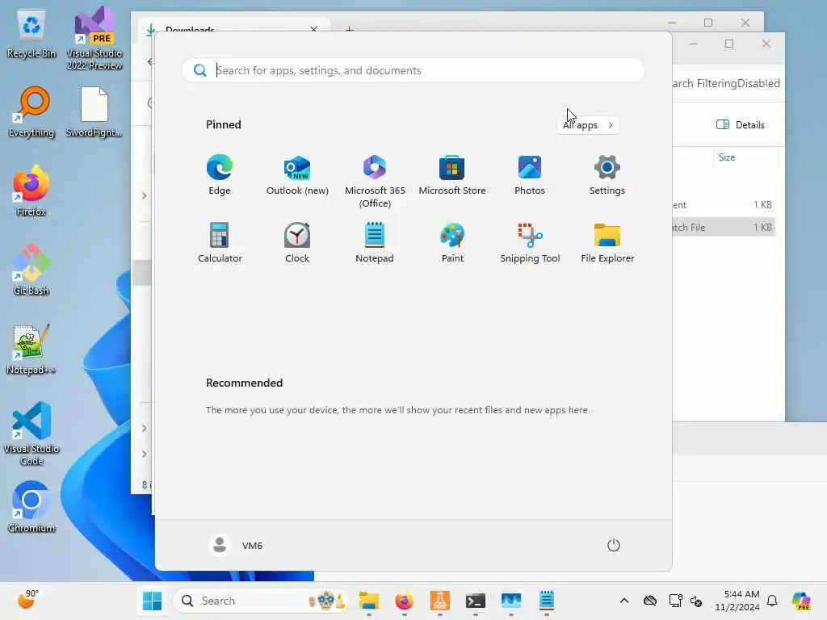Click the Start menu search field
Image resolution: width=827 pixels, height=620 pixels.
coord(413,70)
